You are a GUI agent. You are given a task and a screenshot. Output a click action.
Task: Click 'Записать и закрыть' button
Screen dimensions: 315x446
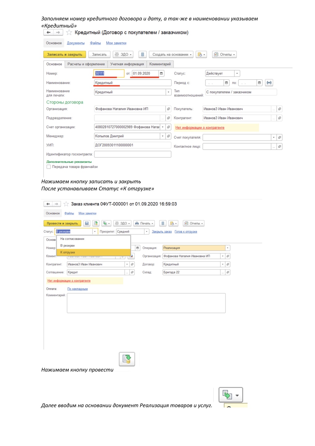click(65, 55)
